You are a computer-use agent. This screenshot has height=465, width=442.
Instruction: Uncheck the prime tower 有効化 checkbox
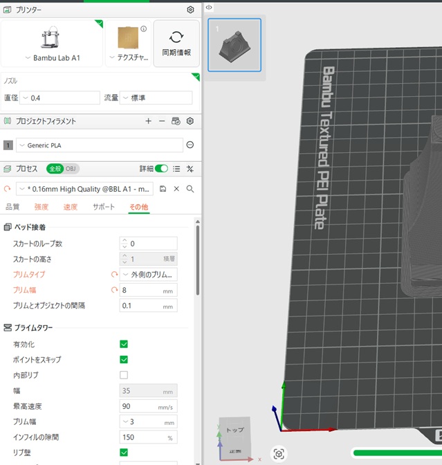[124, 344]
